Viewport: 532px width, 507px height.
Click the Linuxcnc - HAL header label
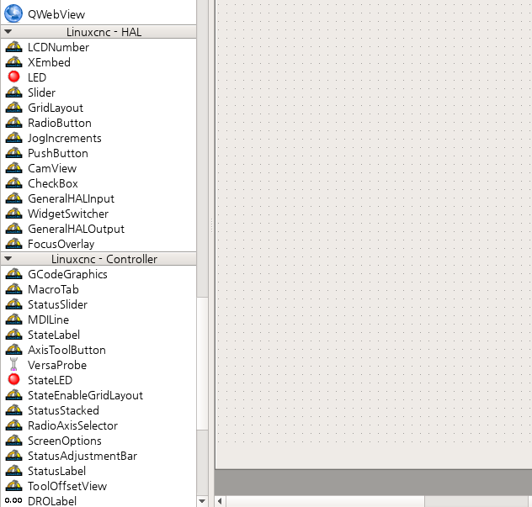click(x=104, y=32)
